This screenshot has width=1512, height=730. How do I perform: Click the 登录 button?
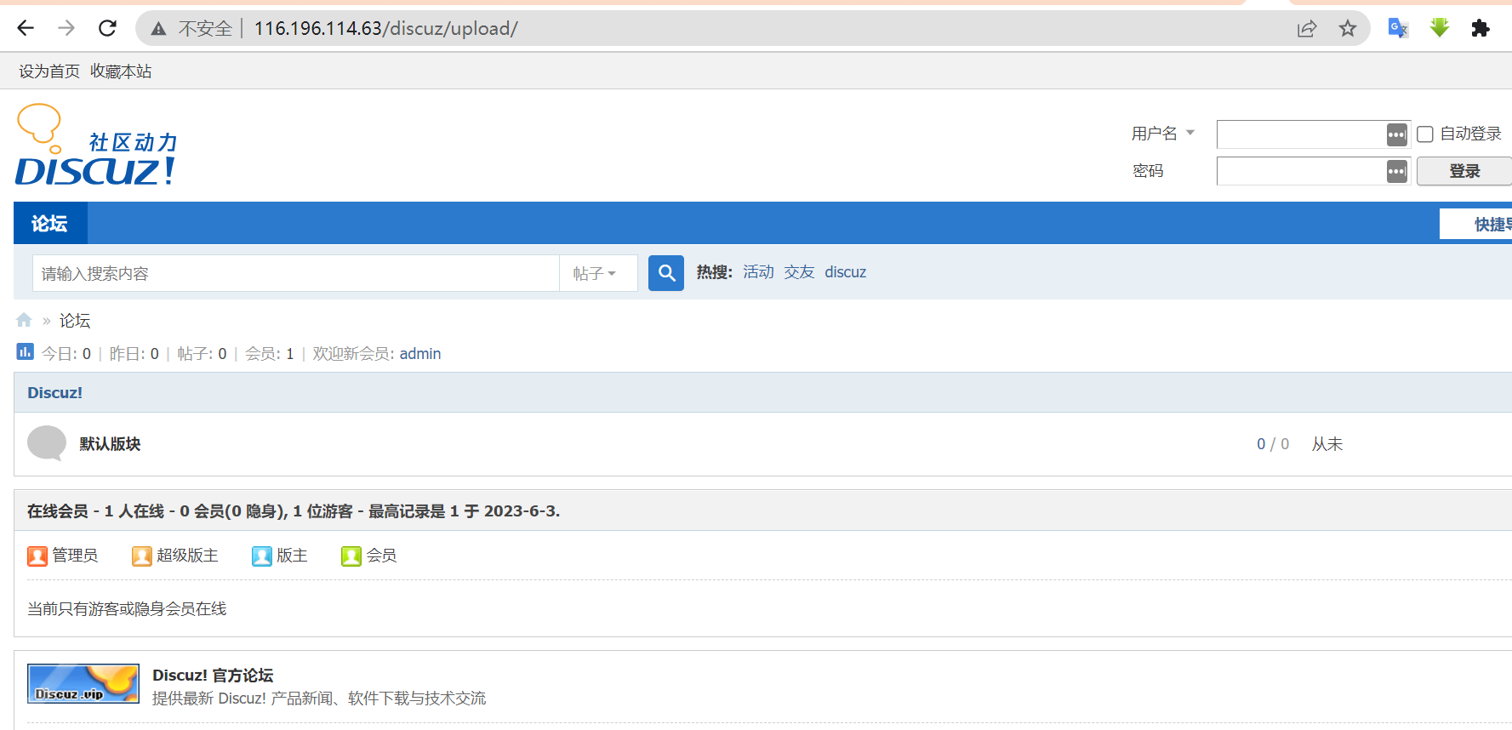[x=1464, y=171]
